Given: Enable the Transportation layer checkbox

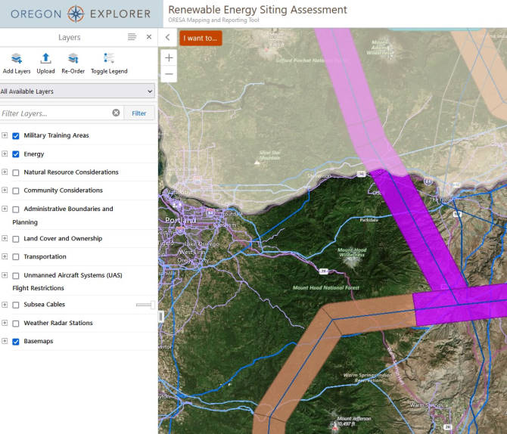Looking at the screenshot, I should [16, 257].
